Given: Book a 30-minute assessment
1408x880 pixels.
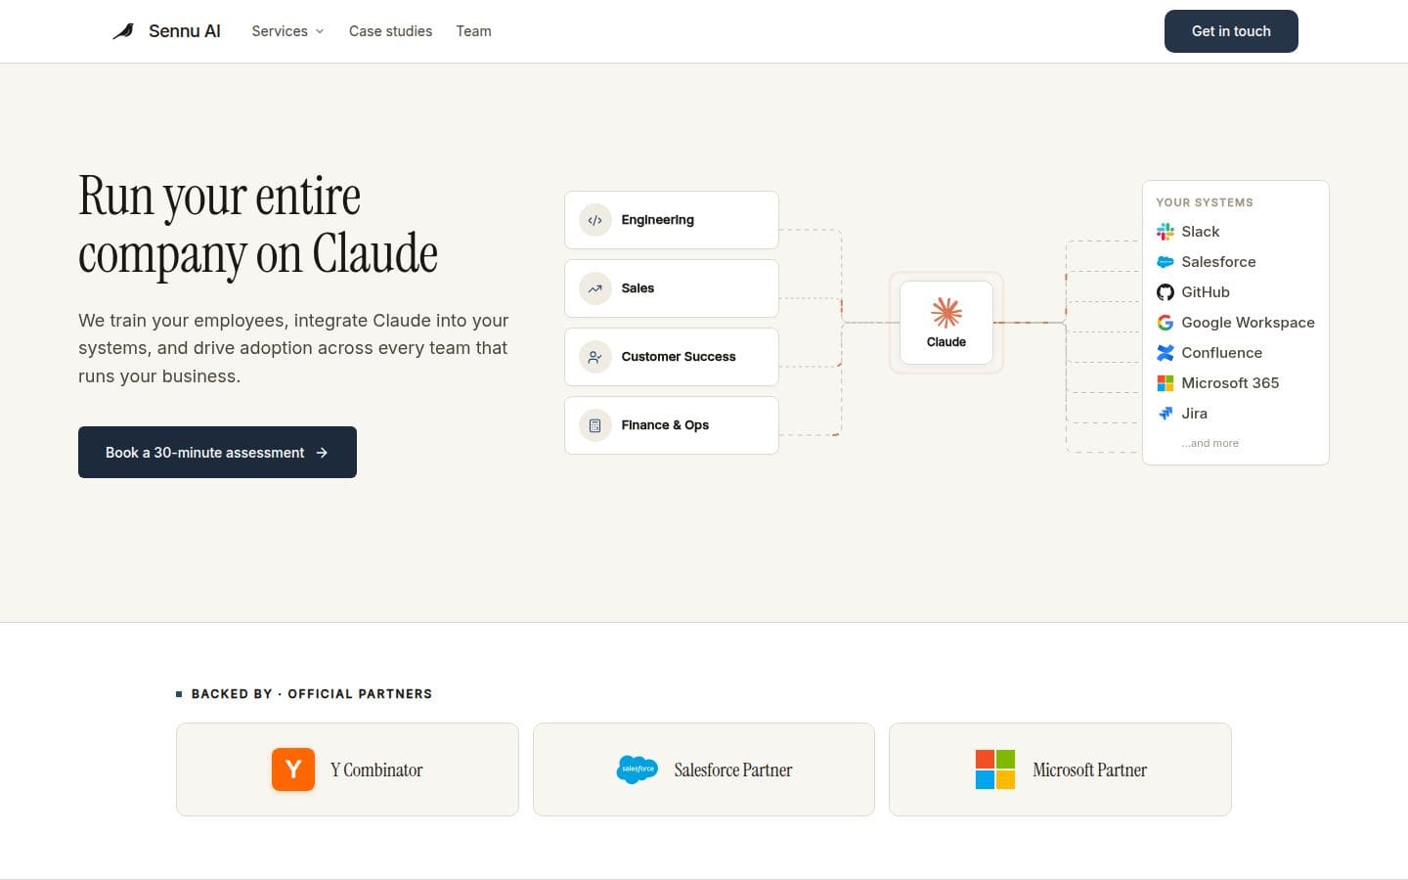Looking at the screenshot, I should point(217,453).
